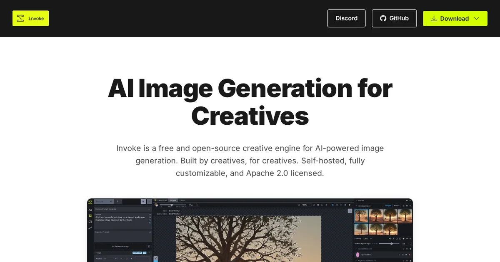Switch to the Viewer tab

coord(182,200)
